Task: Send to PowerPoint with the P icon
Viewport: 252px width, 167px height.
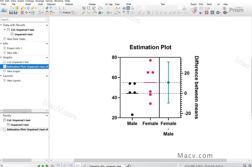Action: click(207, 13)
